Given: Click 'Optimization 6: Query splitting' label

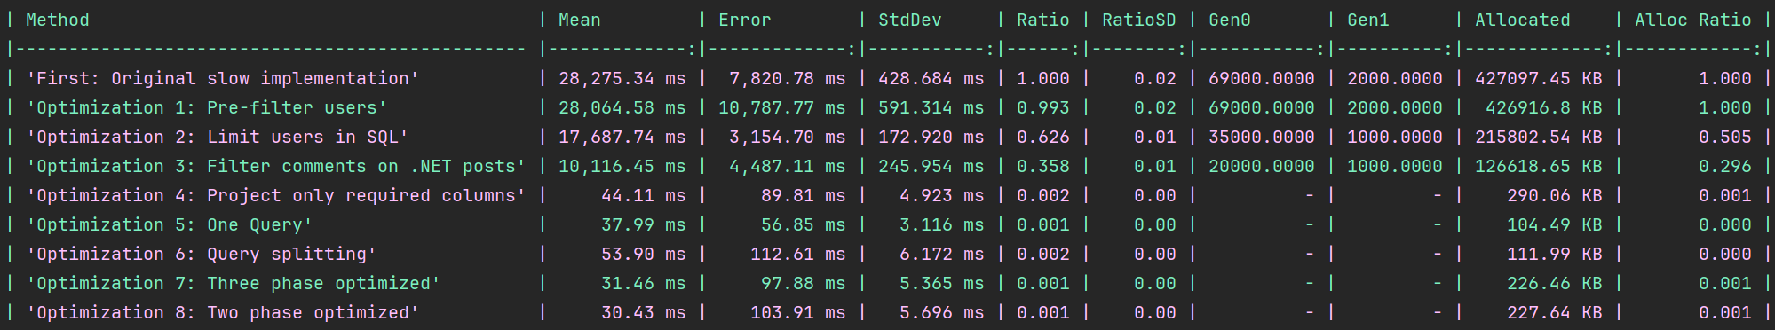Looking at the screenshot, I should coord(202,254).
